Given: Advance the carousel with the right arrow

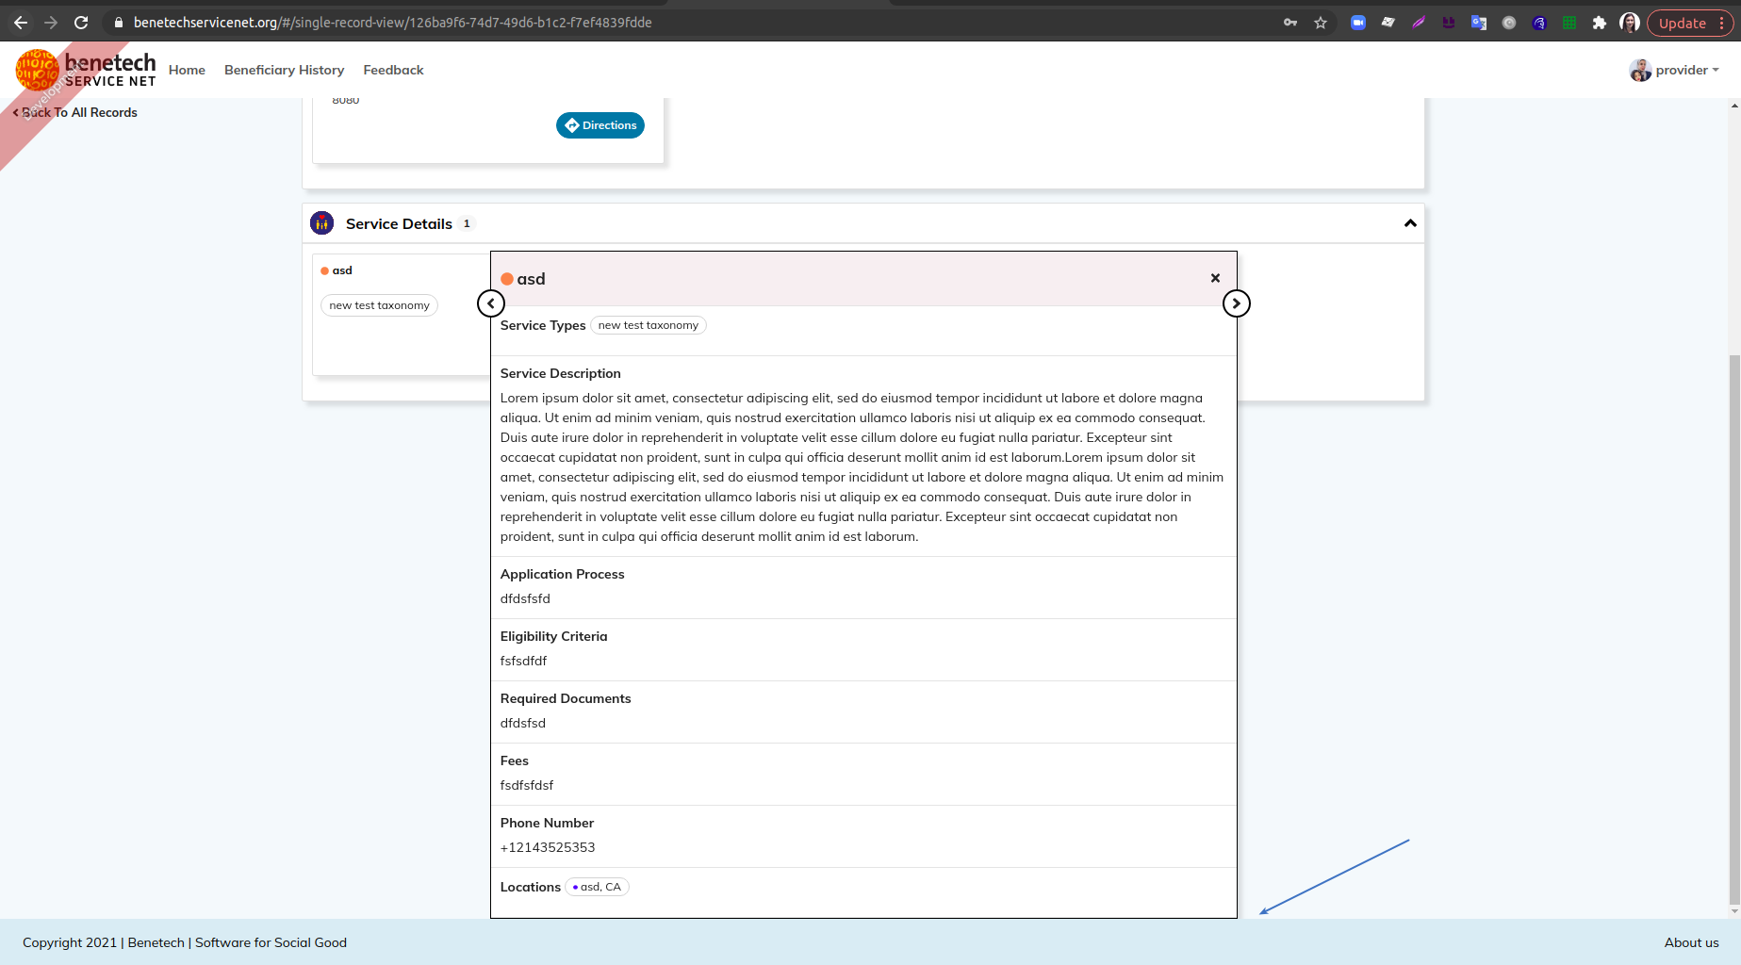Looking at the screenshot, I should point(1236,303).
